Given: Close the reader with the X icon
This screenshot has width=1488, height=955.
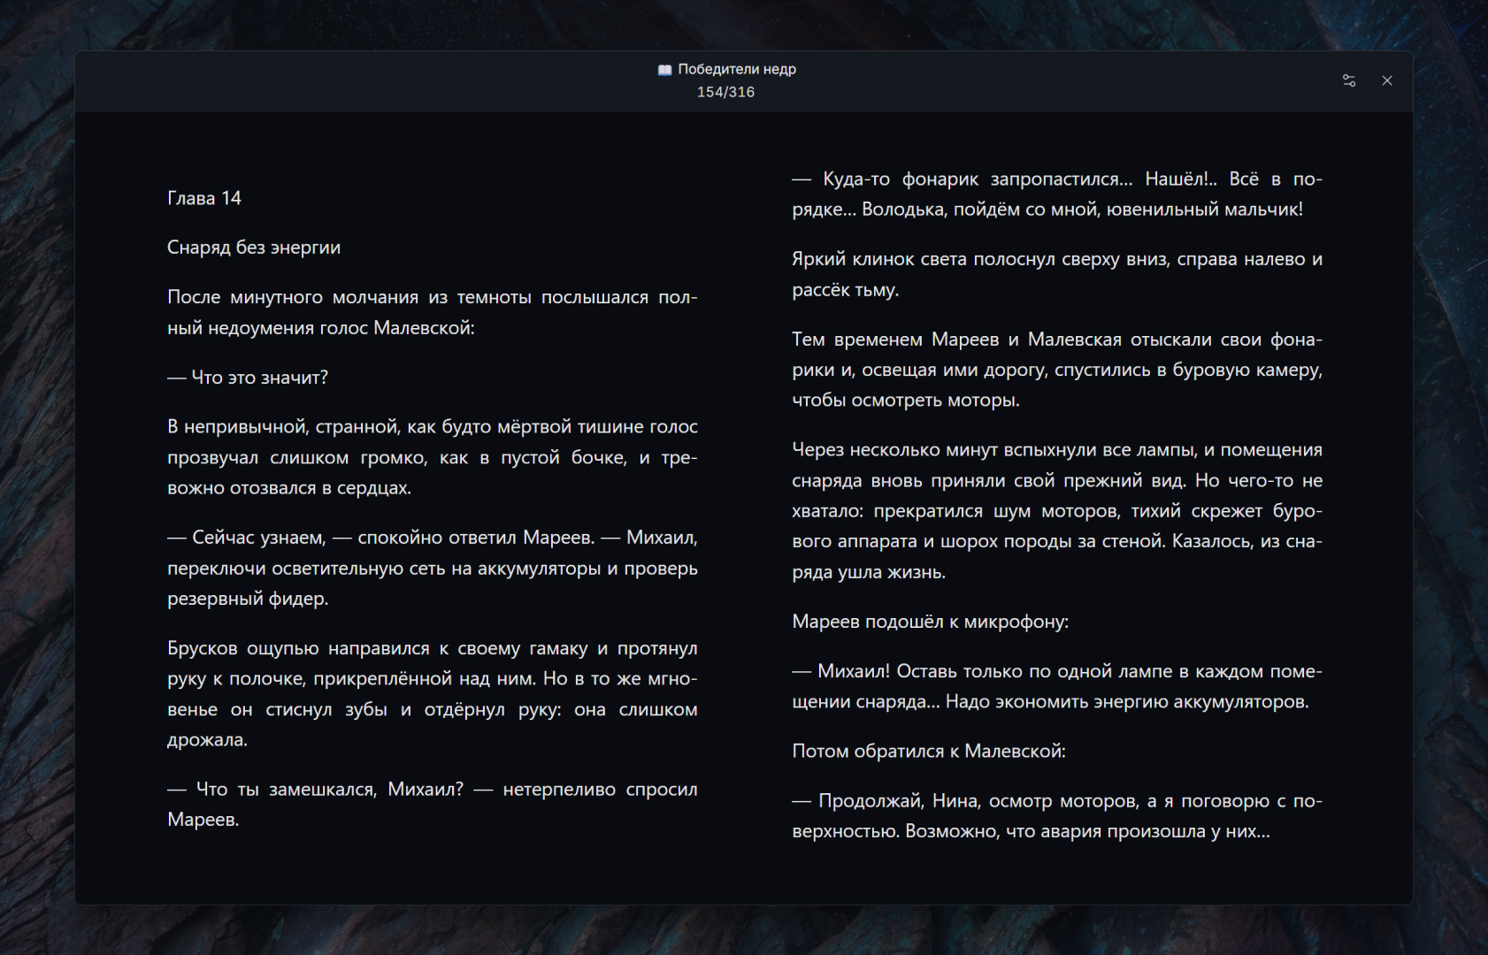Looking at the screenshot, I should click(1387, 80).
